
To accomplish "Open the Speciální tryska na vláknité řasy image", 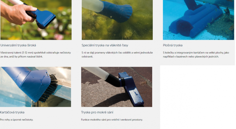I will click(x=117, y=20).
